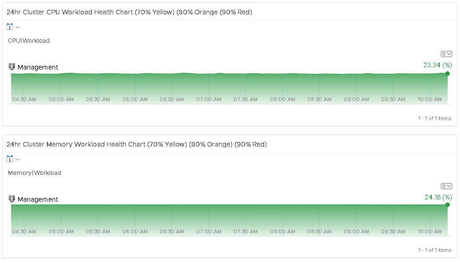
Task: Select the Management label in the CPU chart
Action: click(38, 67)
